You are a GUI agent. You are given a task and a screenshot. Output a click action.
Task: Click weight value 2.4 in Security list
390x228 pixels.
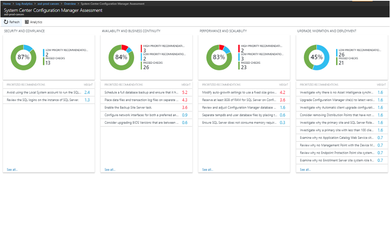(87, 93)
